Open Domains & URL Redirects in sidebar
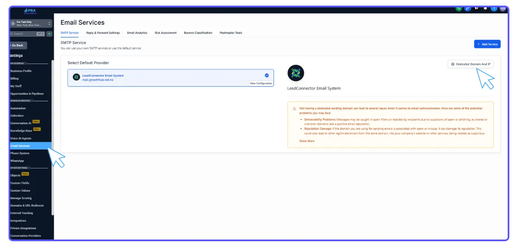 tap(27, 205)
